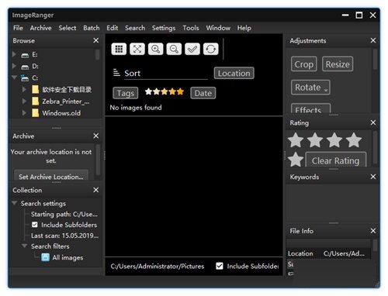Click the Location sort button
The width and height of the screenshot is (388, 296).
click(234, 73)
